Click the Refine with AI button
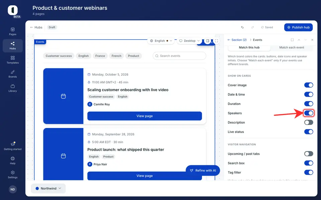The width and height of the screenshot is (321, 200). pos(203,170)
